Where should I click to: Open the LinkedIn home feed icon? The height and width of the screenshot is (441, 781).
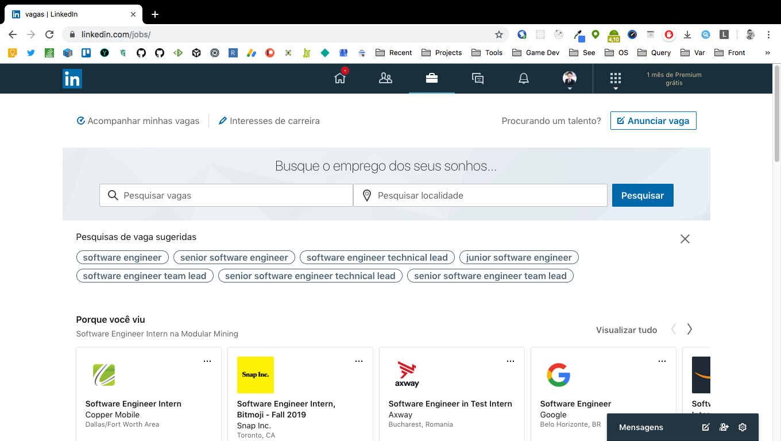pos(339,78)
